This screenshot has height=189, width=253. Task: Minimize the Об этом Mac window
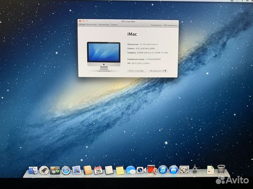pyautogui.click(x=84, y=21)
